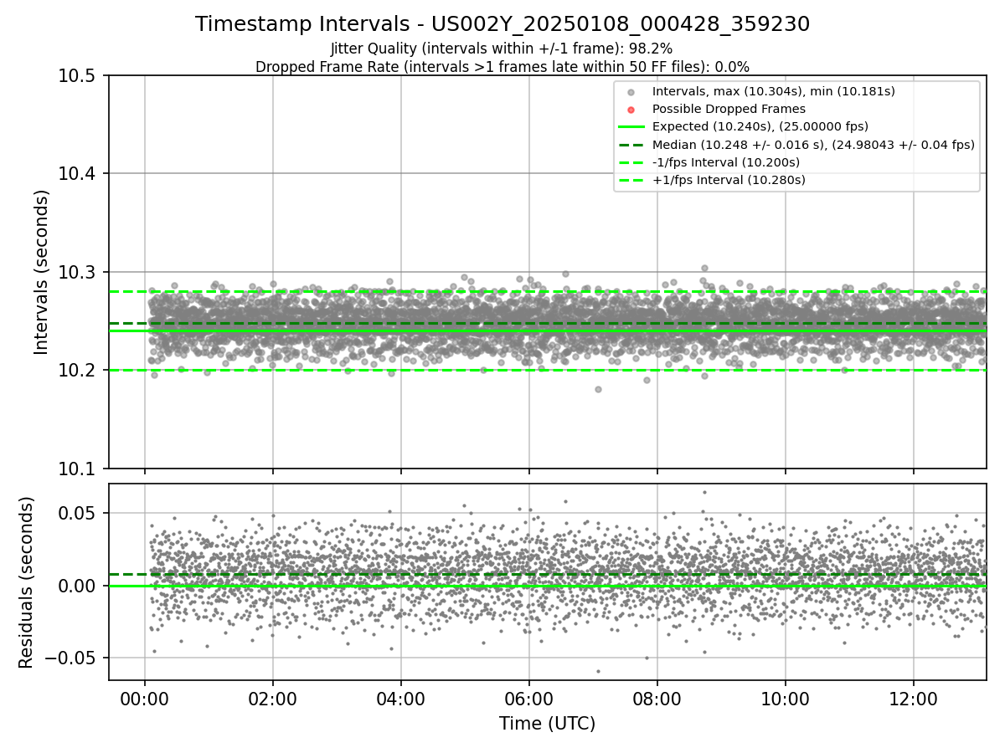Click the legend entry 'Intervals, max (10.304s), min (10.181s)'
Image resolution: width=1005 pixels, height=753 pixels.
(x=774, y=91)
